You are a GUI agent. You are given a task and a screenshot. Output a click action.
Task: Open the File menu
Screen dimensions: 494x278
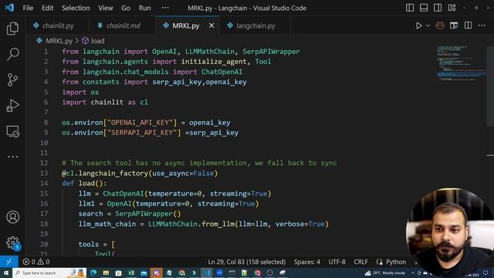pyautogui.click(x=28, y=8)
